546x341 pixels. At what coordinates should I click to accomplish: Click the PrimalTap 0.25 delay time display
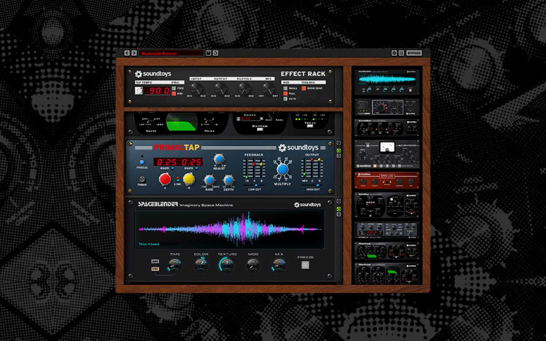(178, 162)
